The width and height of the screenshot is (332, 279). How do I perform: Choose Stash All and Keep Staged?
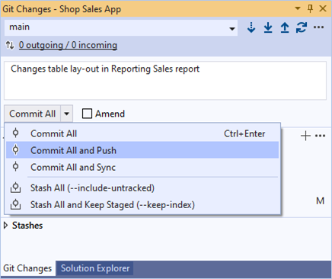(x=142, y=205)
